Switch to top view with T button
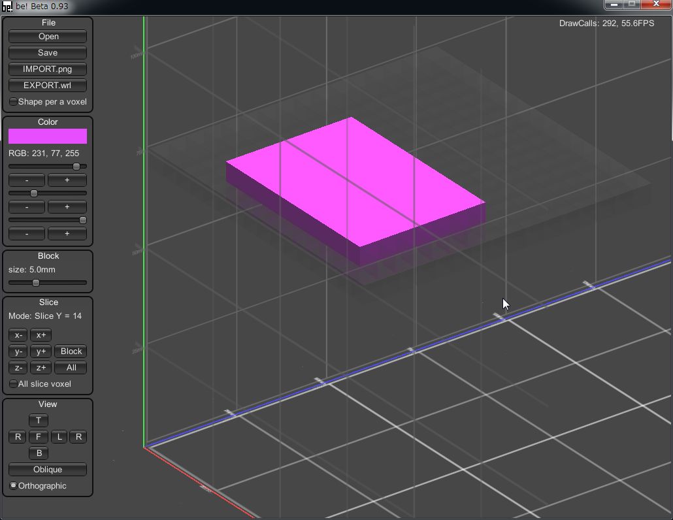This screenshot has height=520, width=673. 39,421
